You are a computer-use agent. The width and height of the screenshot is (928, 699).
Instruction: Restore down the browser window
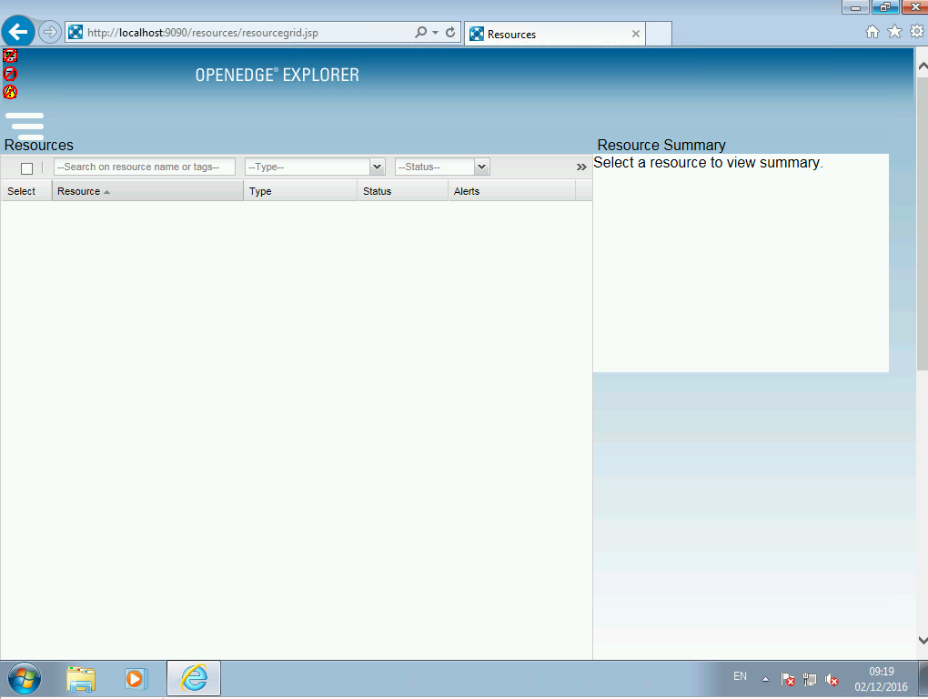[885, 7]
